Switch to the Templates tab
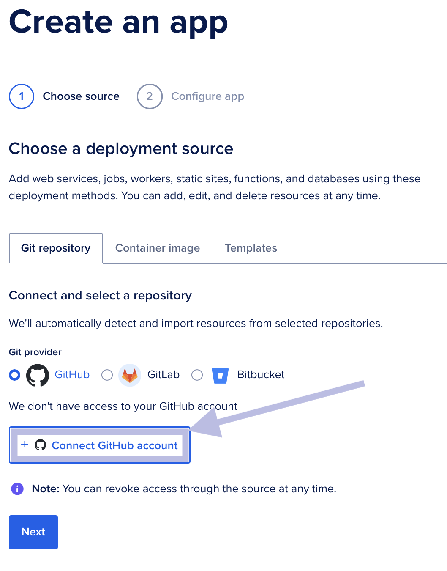Screen dimensions: 447x571 (x=251, y=248)
